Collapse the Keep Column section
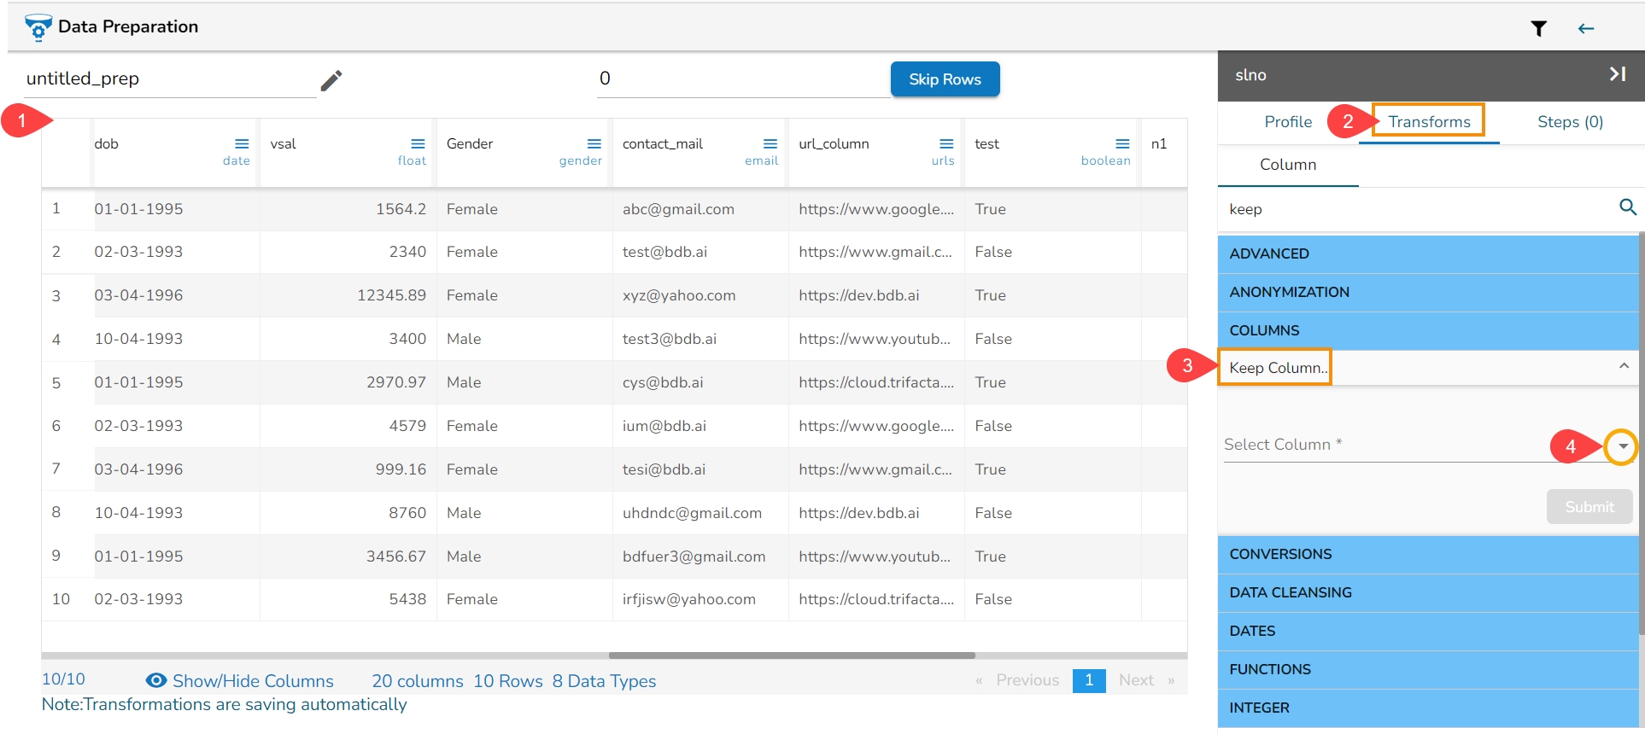1645x734 pixels. [x=1623, y=366]
